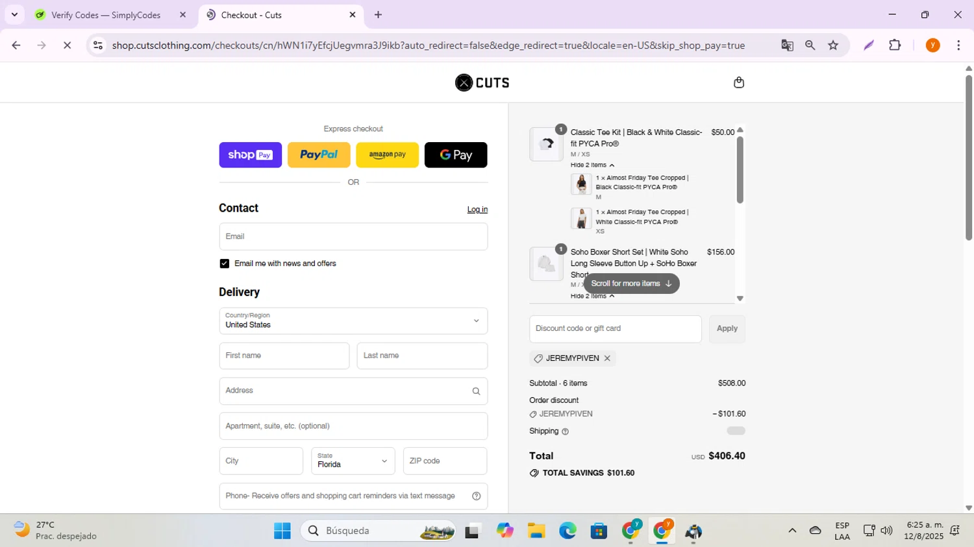Open the Chrome three-dot menu
974x547 pixels.
958,45
